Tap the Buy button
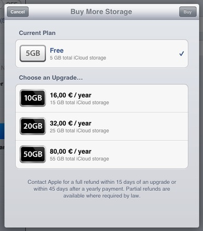The height and width of the screenshot is (231, 203). 188,12
